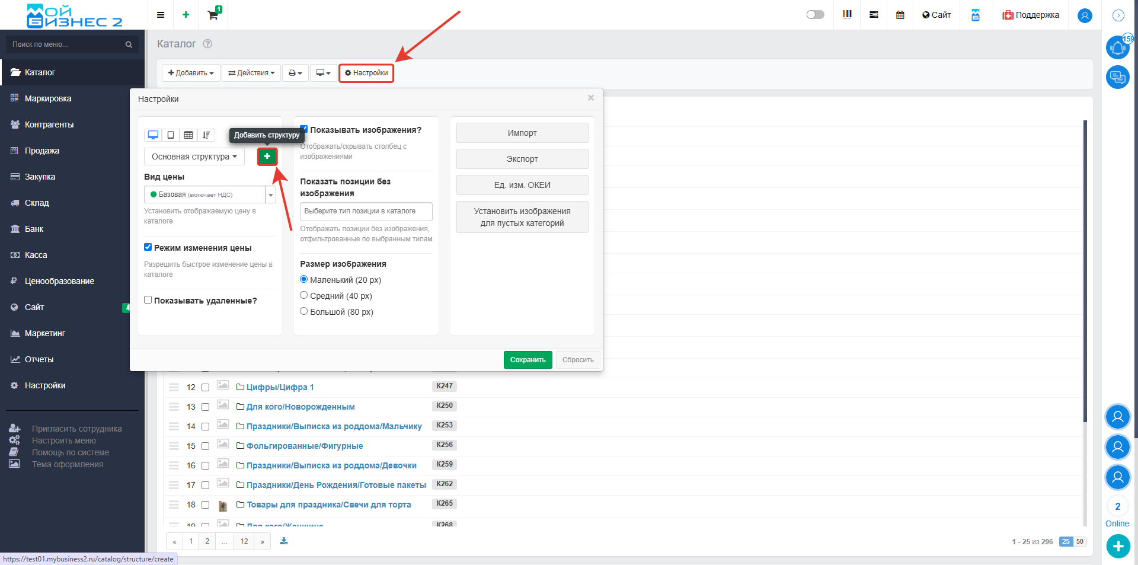Open 'Склад' in the left sidebar
Viewport: 1138px width, 565px height.
point(37,203)
